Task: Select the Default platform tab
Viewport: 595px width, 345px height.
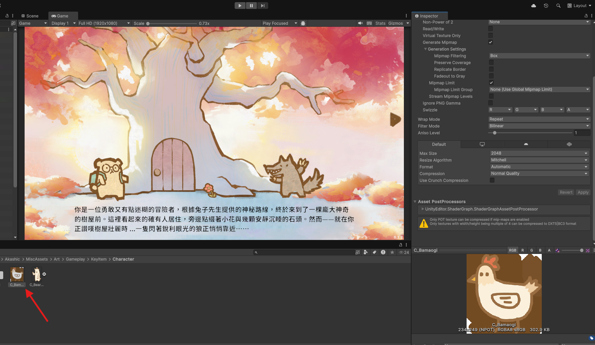Action: coord(439,144)
